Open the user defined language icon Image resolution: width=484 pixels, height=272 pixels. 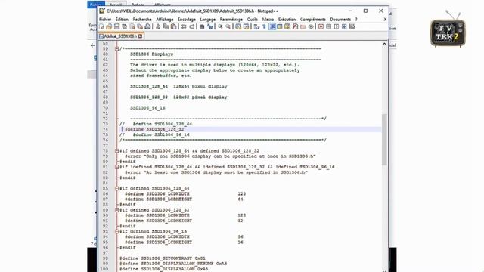pyautogui.click(x=280, y=27)
